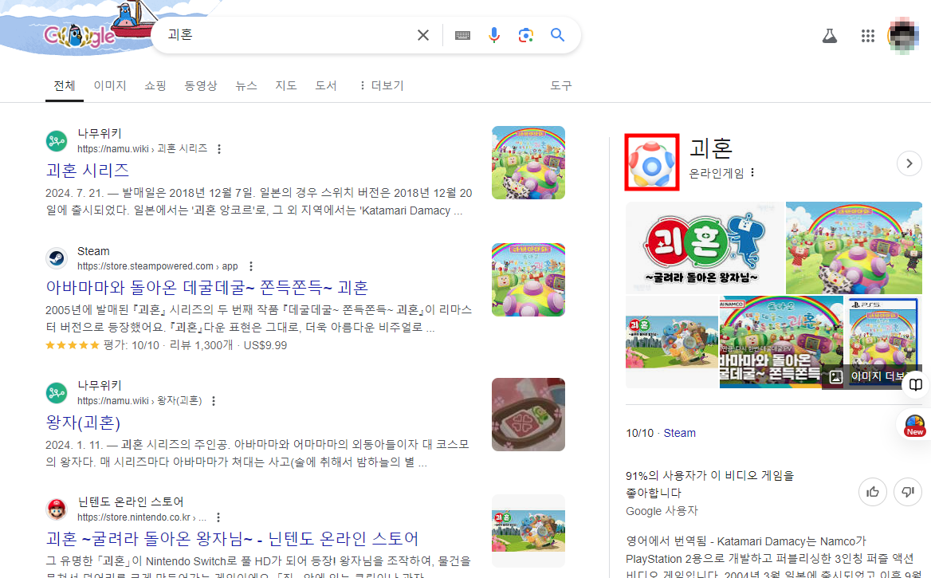
Task: Click the Steam favicon in results
Action: tap(57, 258)
